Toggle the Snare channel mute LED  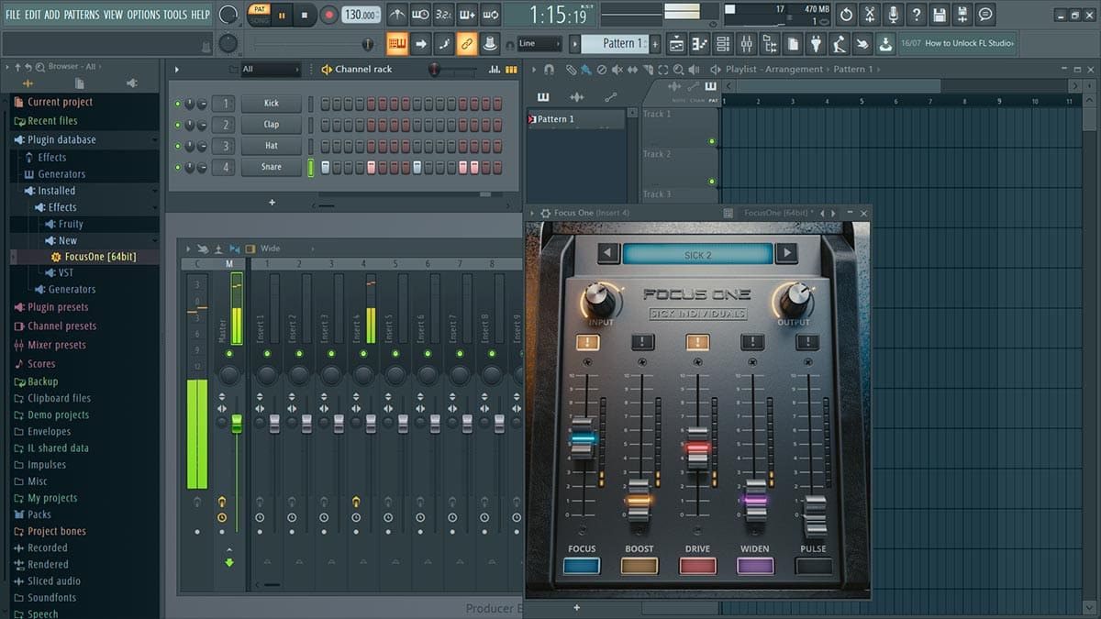178,167
